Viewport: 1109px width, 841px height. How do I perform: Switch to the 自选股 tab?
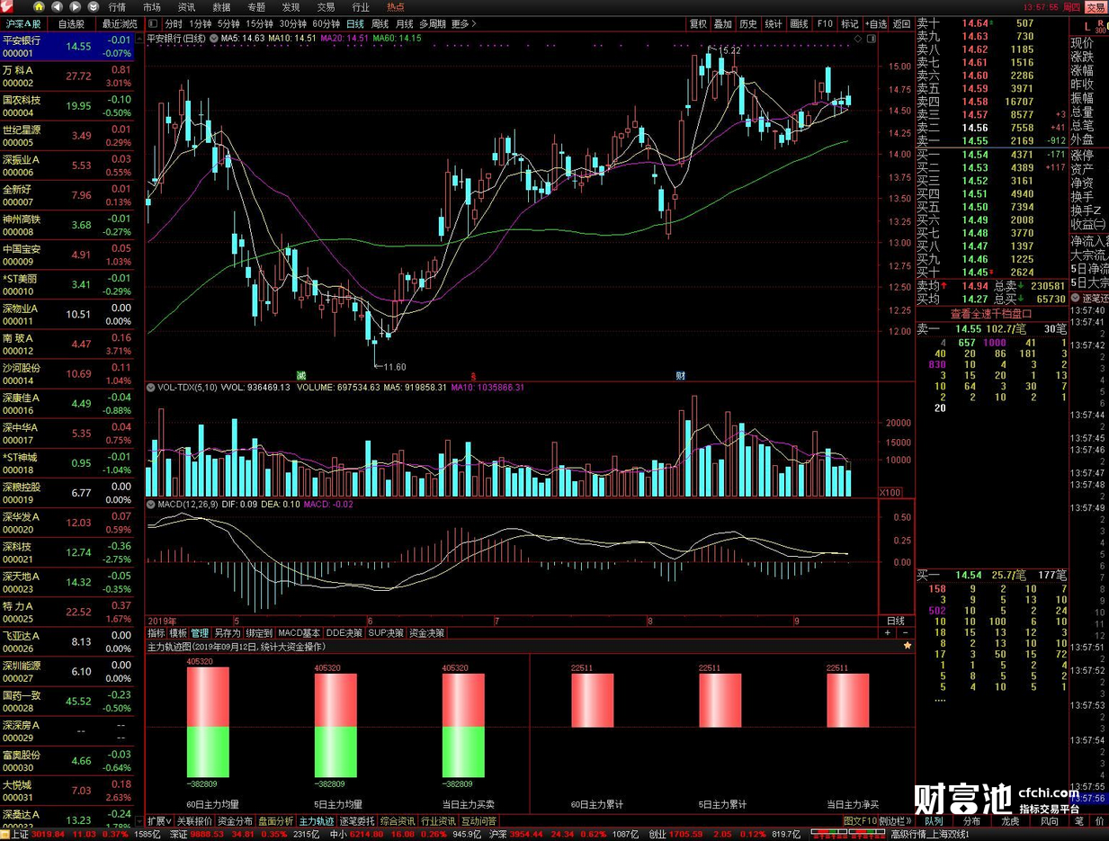pyautogui.click(x=71, y=24)
